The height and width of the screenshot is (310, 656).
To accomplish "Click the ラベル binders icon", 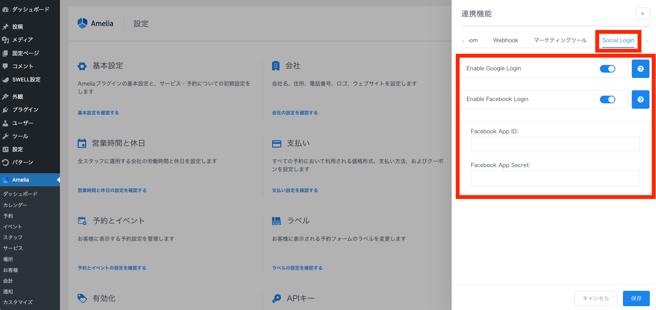I will 276,221.
